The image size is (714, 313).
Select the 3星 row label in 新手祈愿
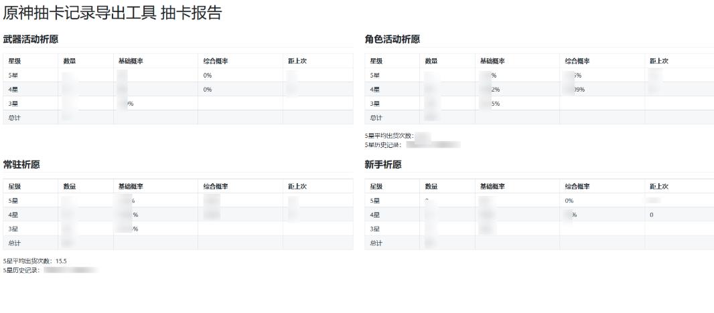[x=375, y=229]
